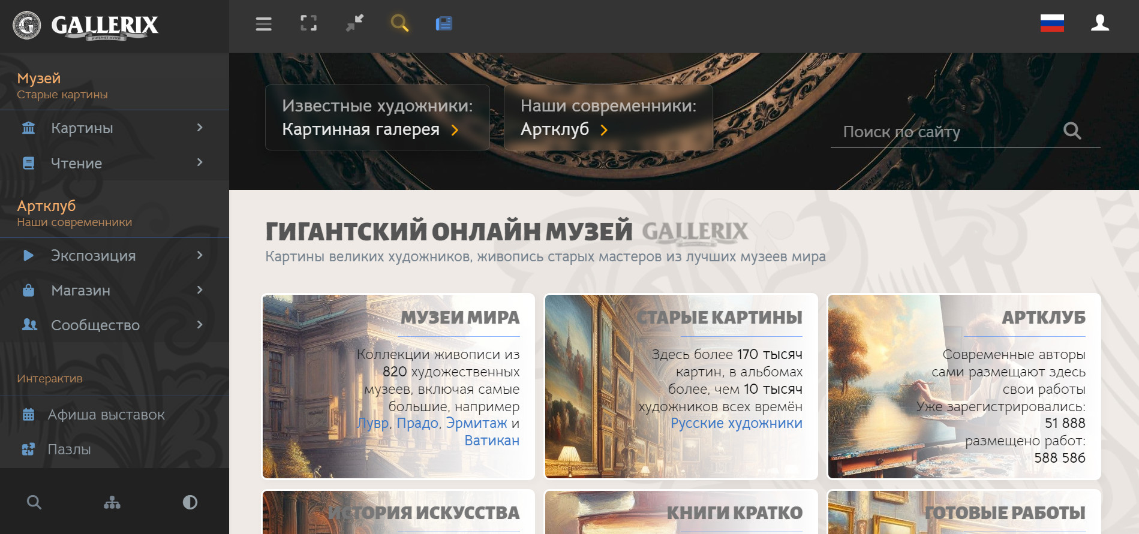Click the Gallerix logo
This screenshot has height=534, width=1139.
(x=86, y=25)
